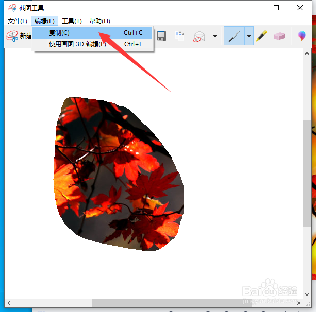This screenshot has width=316, height=312.
Task: Click the Copy pages toolbar icon
Action: (x=179, y=36)
